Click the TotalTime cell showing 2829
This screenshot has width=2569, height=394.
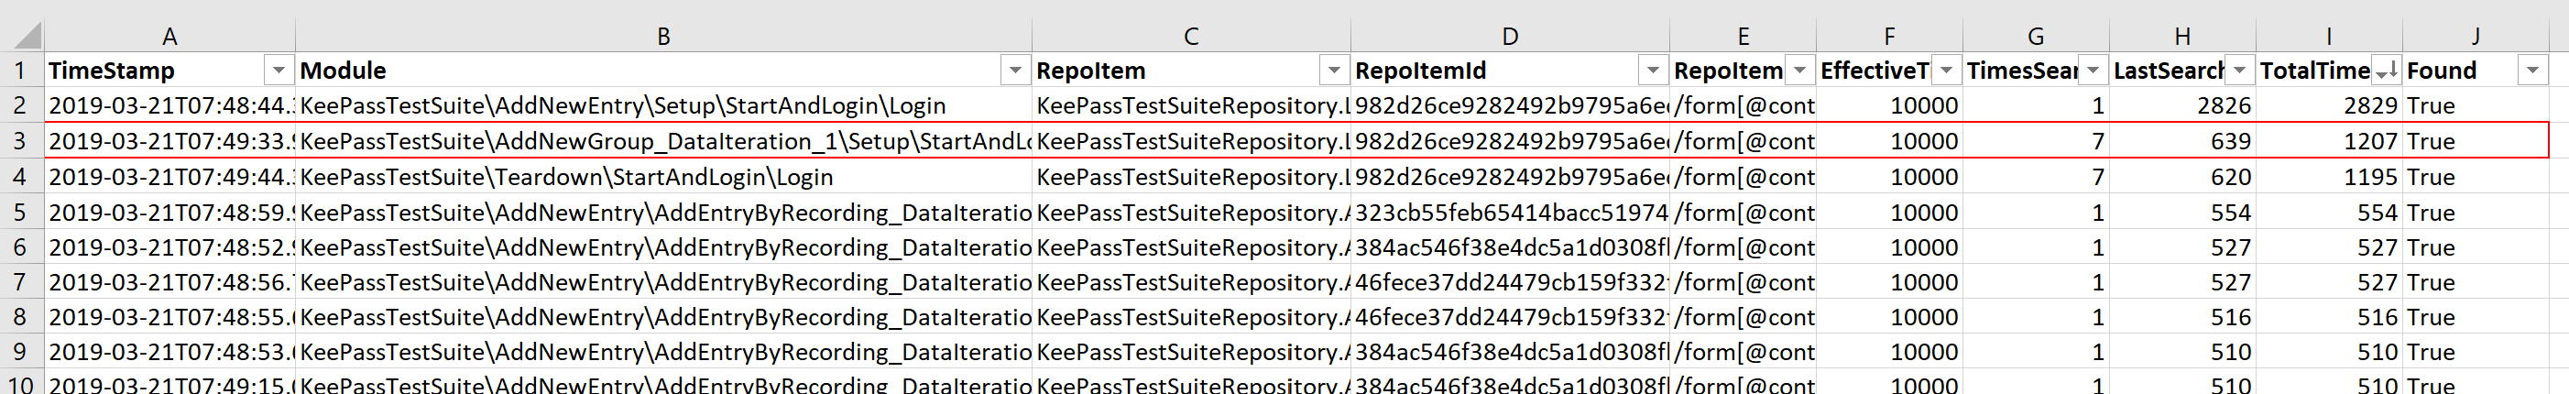point(2329,105)
